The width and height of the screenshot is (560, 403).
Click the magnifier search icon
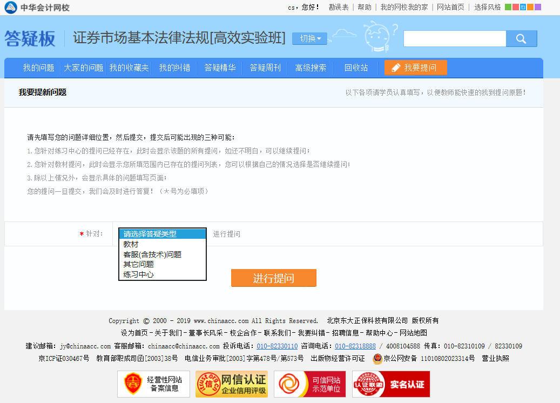coord(521,38)
